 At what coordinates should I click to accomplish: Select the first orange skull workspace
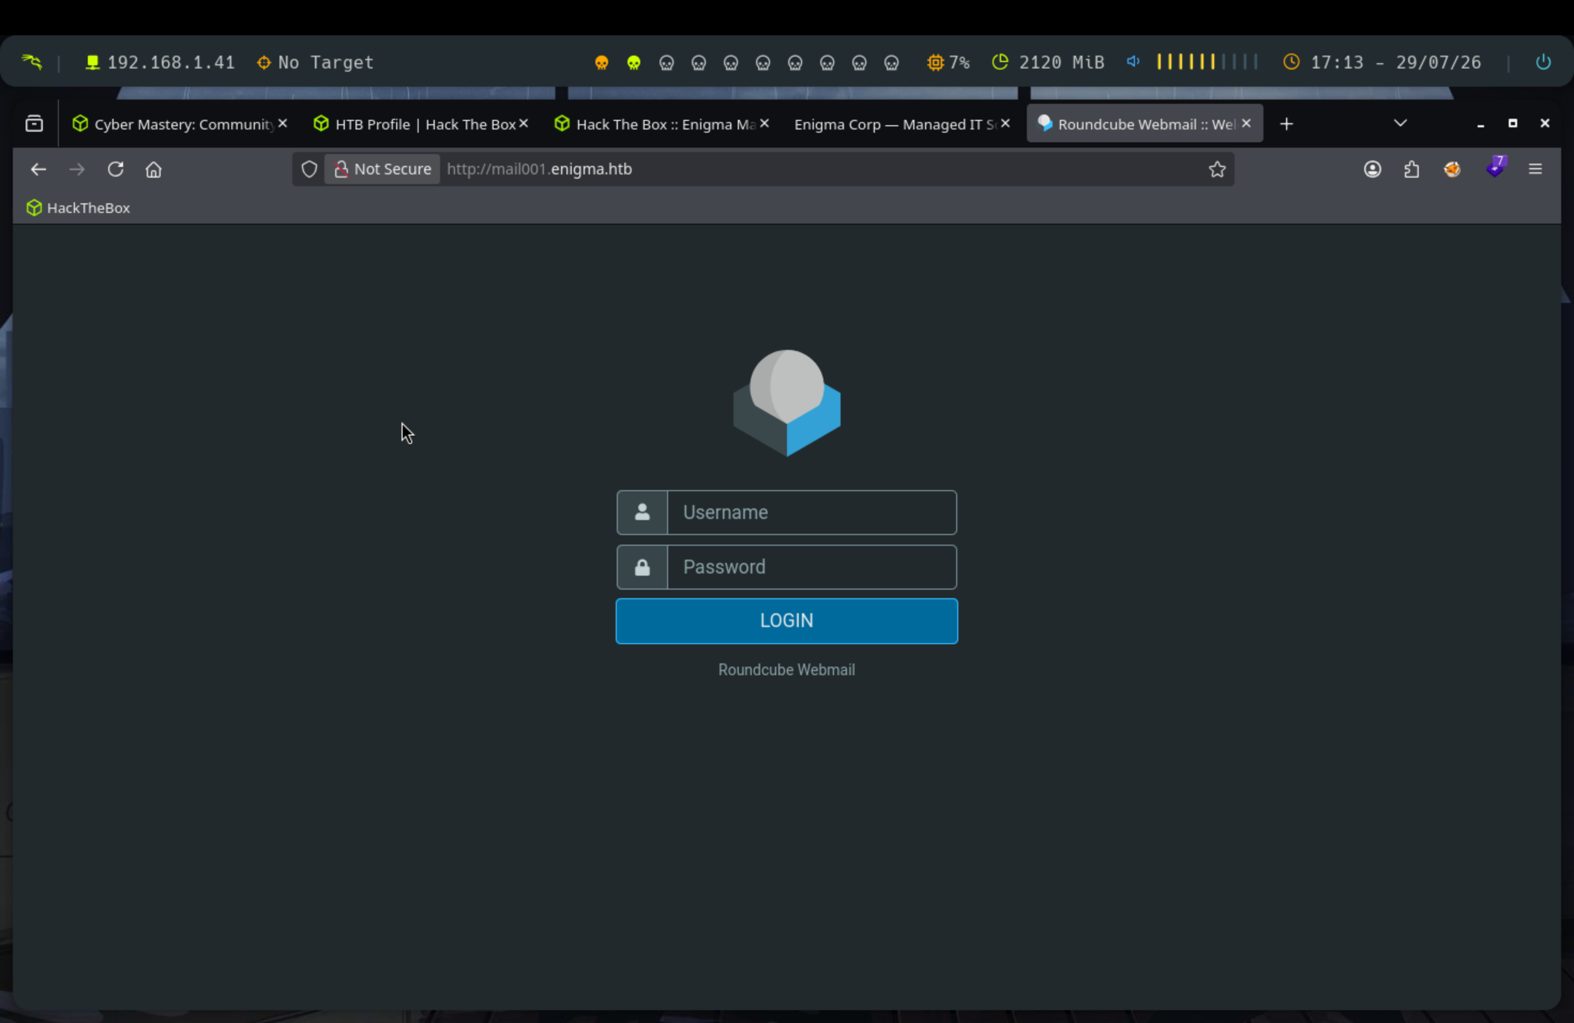601,63
